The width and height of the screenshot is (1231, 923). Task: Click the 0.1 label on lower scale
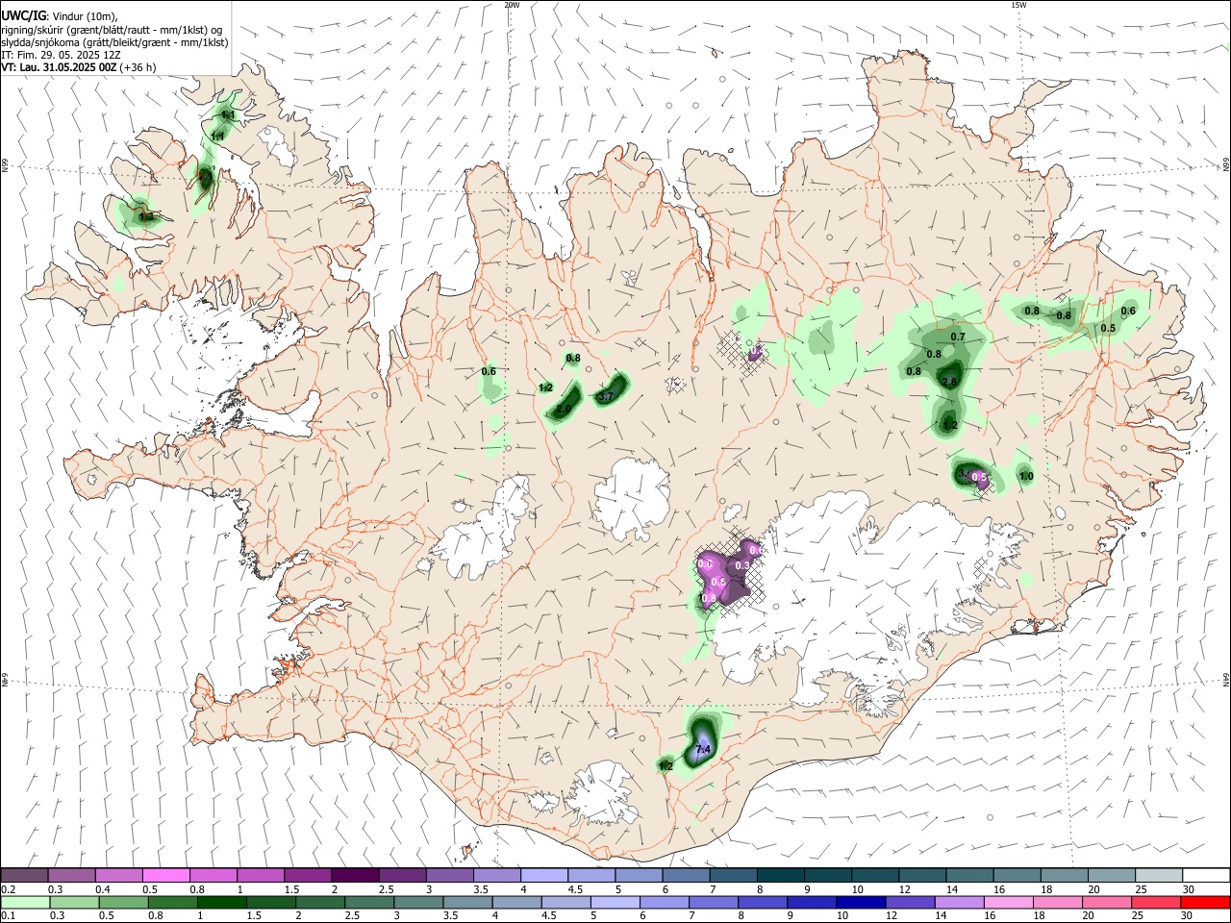tap(8, 916)
